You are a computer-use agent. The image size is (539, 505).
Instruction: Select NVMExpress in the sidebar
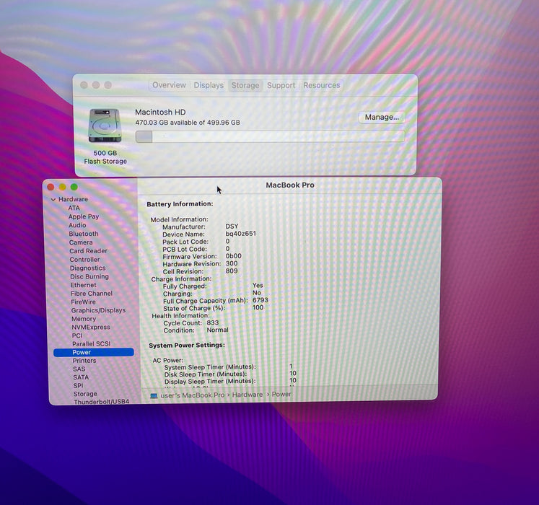(91, 328)
